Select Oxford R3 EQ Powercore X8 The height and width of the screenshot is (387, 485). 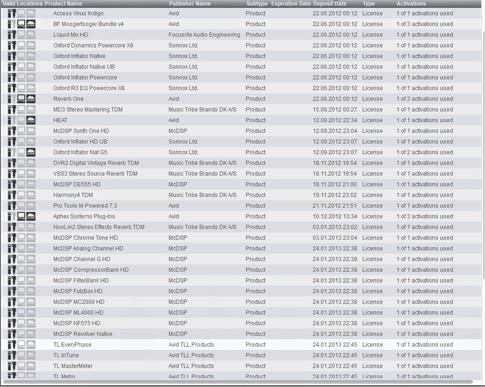pyautogui.click(x=241, y=88)
